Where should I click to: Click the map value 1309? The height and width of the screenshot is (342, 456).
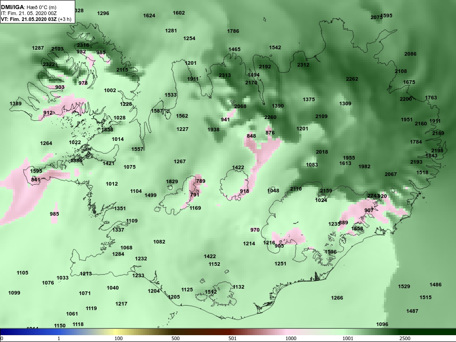pyautogui.click(x=345, y=104)
